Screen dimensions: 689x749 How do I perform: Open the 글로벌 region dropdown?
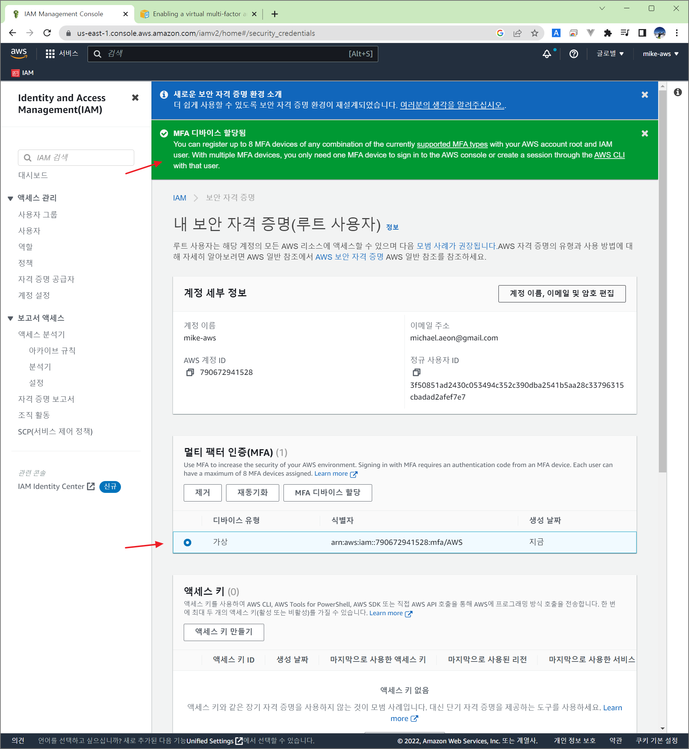point(610,54)
